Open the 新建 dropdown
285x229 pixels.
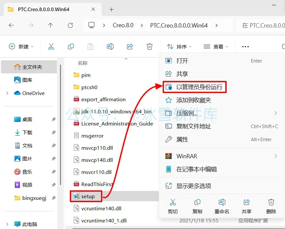(x=21, y=47)
